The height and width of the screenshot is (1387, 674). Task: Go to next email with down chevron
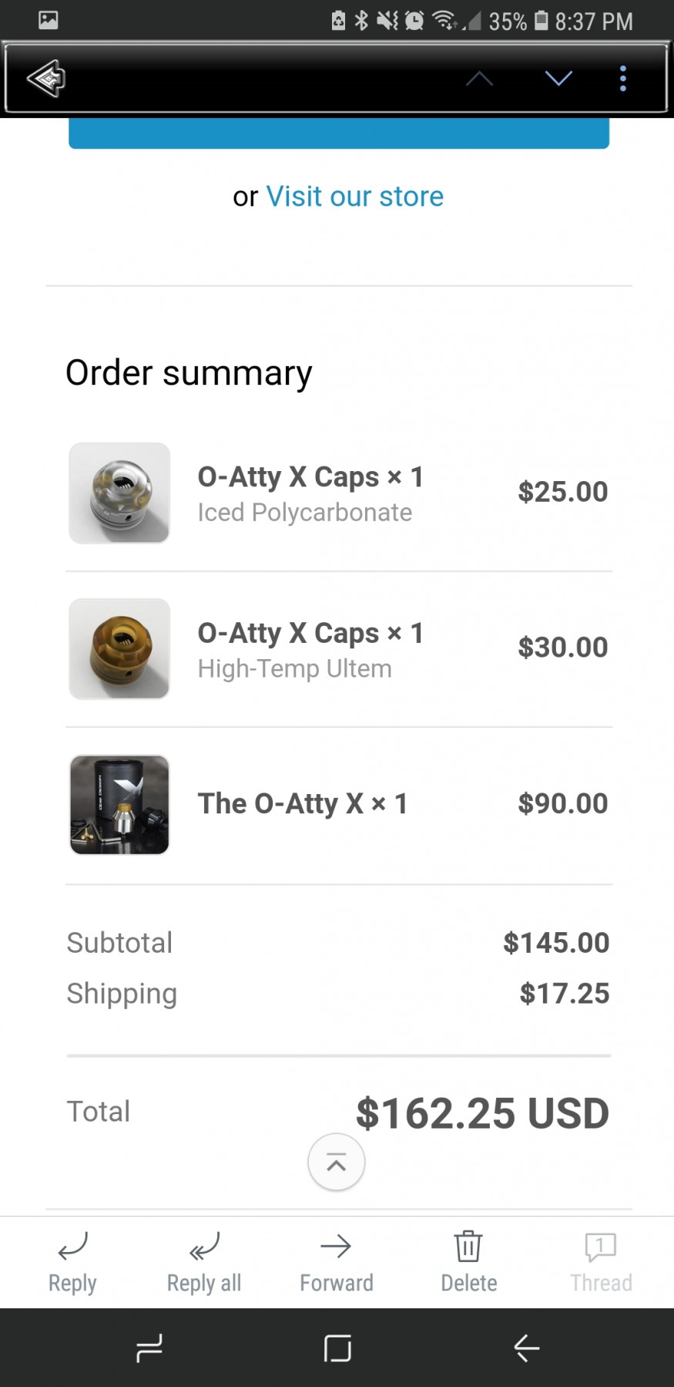pos(558,78)
